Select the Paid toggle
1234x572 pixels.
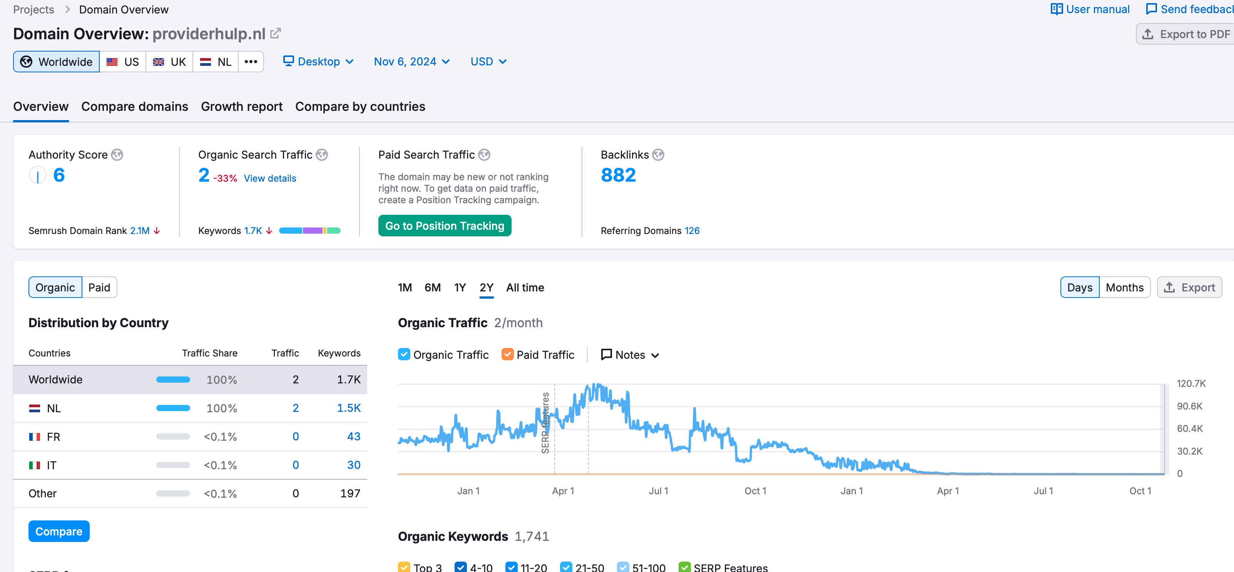pos(99,288)
